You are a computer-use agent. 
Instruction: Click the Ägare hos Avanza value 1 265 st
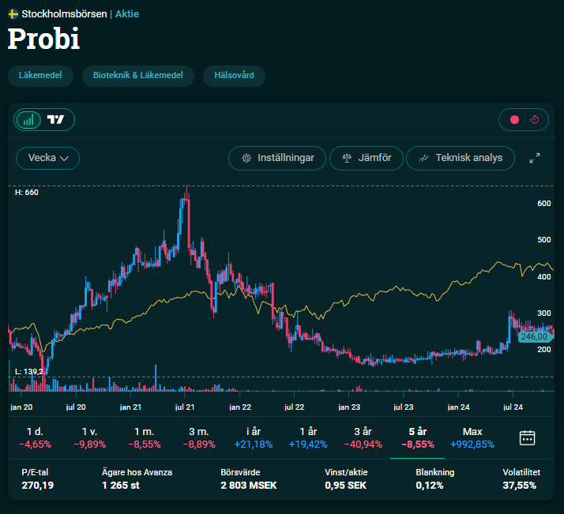click(x=121, y=486)
